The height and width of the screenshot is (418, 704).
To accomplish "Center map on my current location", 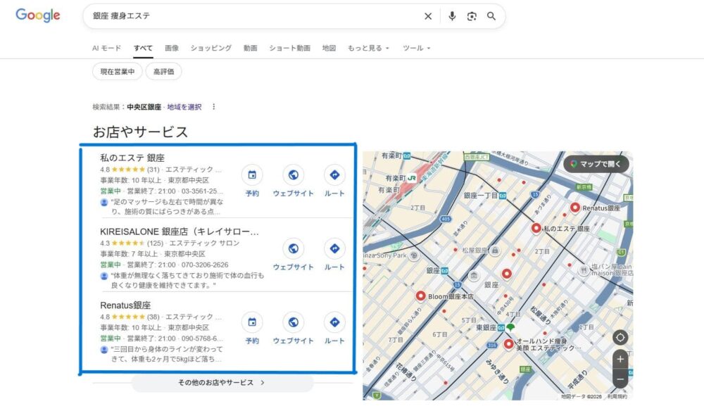I will coord(620,338).
